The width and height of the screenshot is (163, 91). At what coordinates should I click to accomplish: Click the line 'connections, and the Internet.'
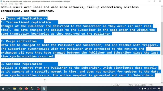[28, 11]
